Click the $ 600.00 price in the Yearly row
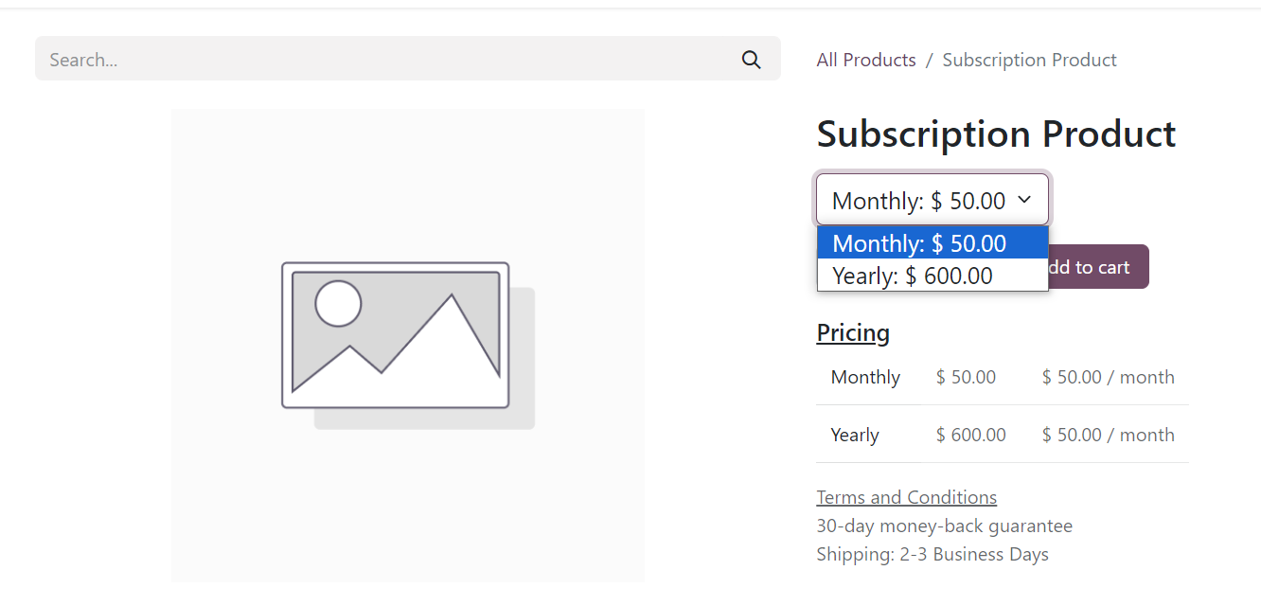Viewport: 1261px width, 606px height. click(x=970, y=435)
